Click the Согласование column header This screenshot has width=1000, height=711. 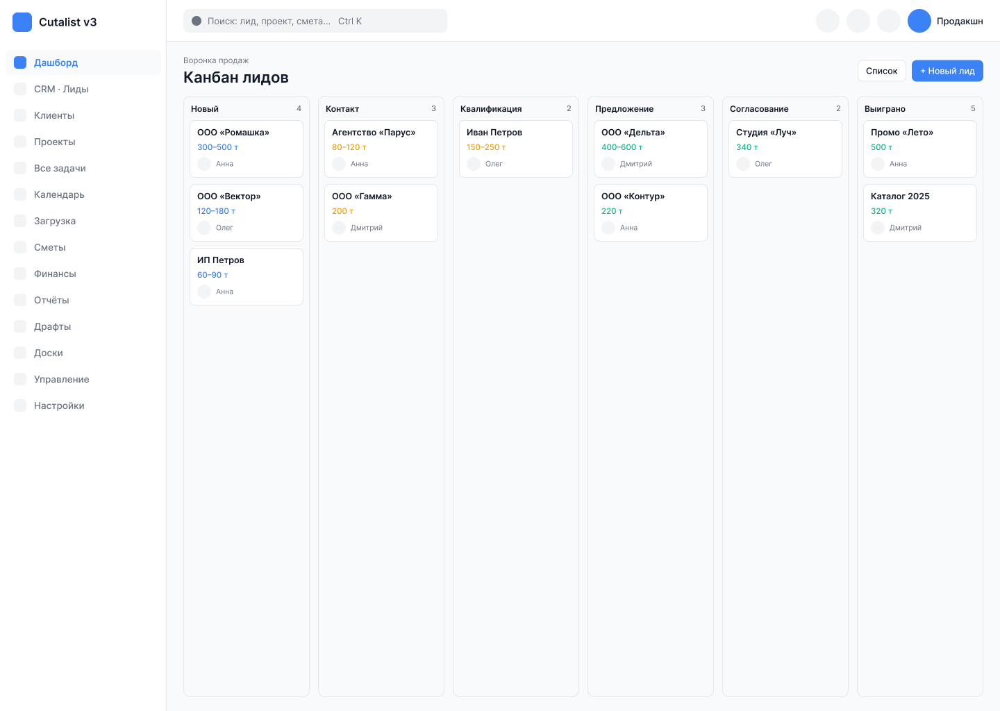pyautogui.click(x=759, y=109)
